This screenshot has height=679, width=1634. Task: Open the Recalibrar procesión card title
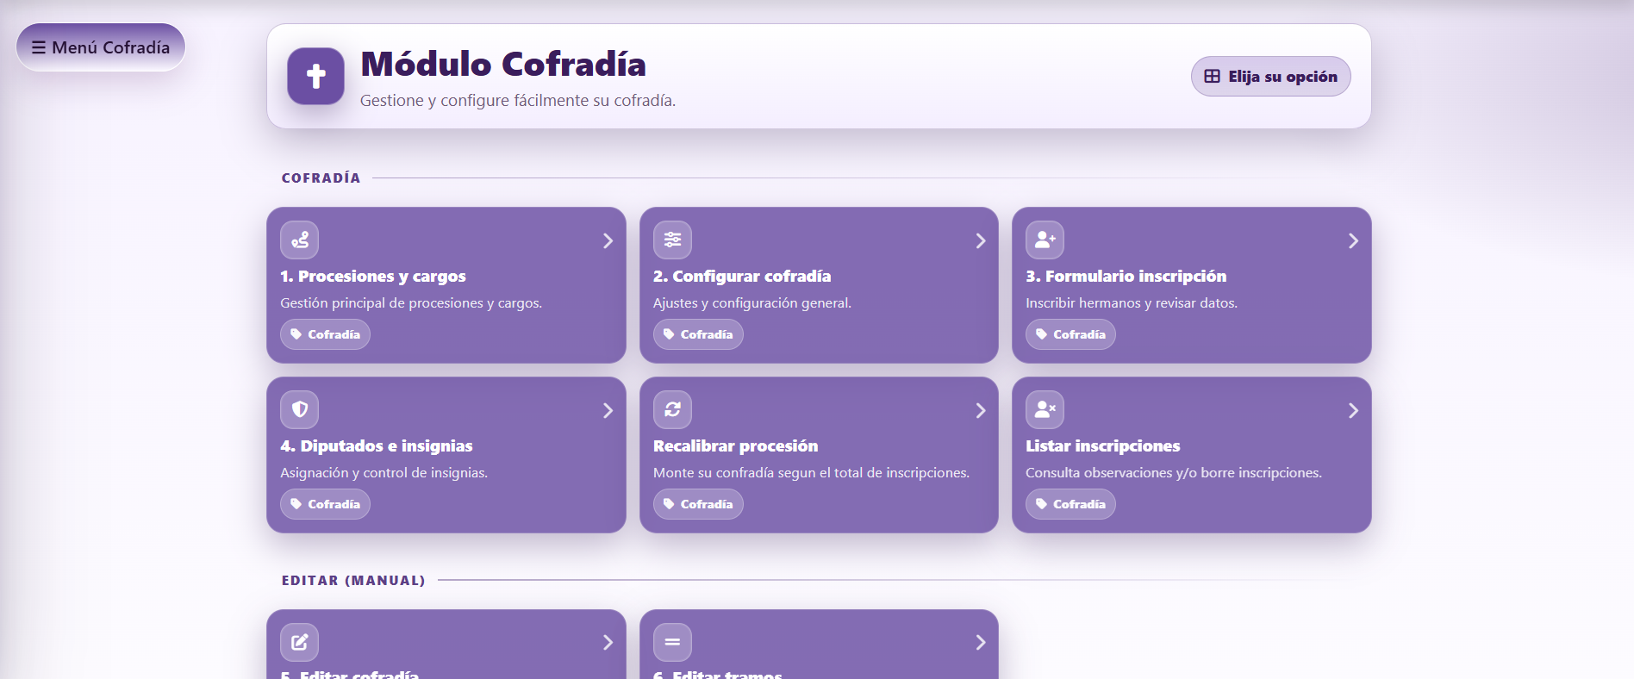coord(735,446)
